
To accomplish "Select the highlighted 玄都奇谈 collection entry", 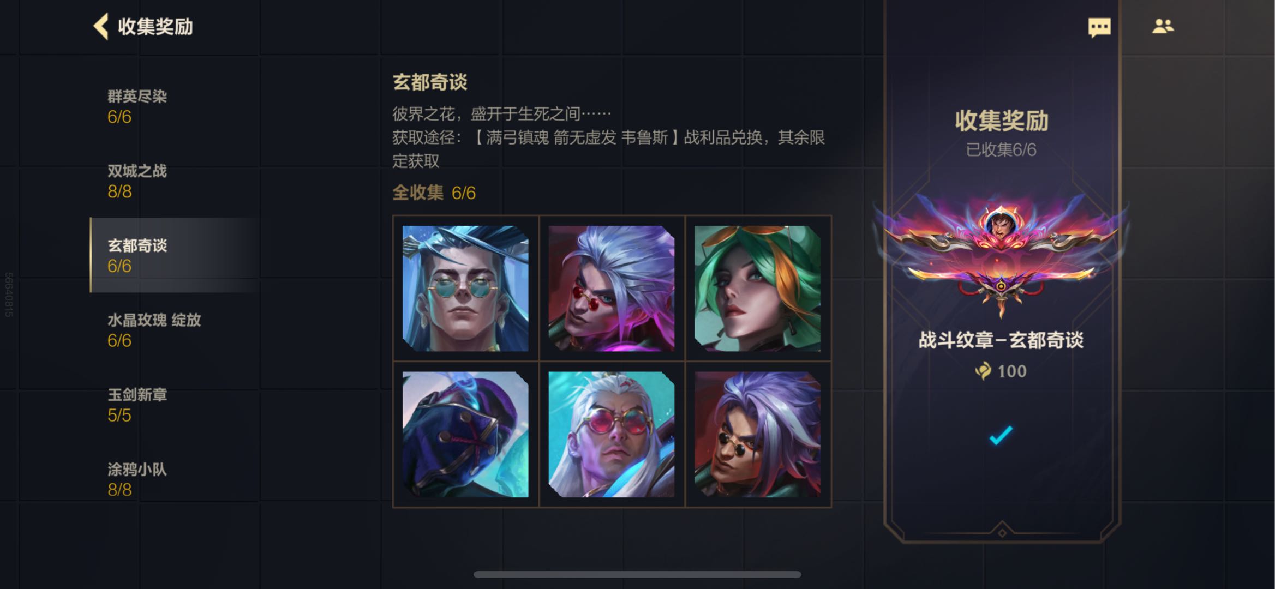I will pyautogui.click(x=175, y=255).
